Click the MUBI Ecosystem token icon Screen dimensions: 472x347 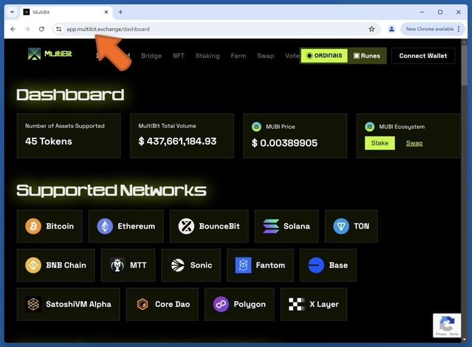(x=369, y=126)
